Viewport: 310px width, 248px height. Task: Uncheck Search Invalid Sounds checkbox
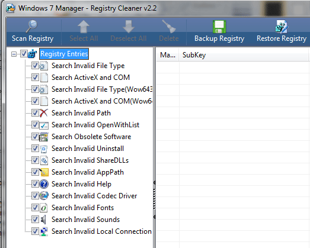point(35,220)
